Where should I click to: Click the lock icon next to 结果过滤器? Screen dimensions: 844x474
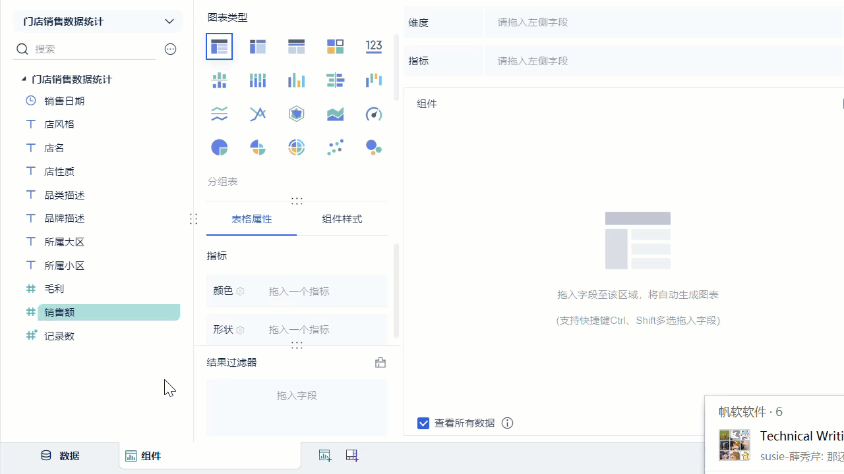(x=380, y=362)
